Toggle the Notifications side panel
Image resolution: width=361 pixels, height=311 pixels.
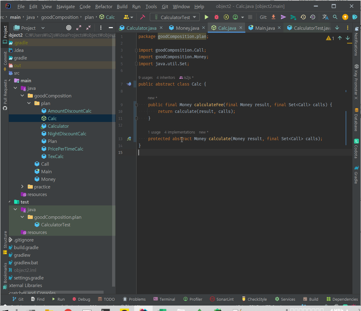356,41
